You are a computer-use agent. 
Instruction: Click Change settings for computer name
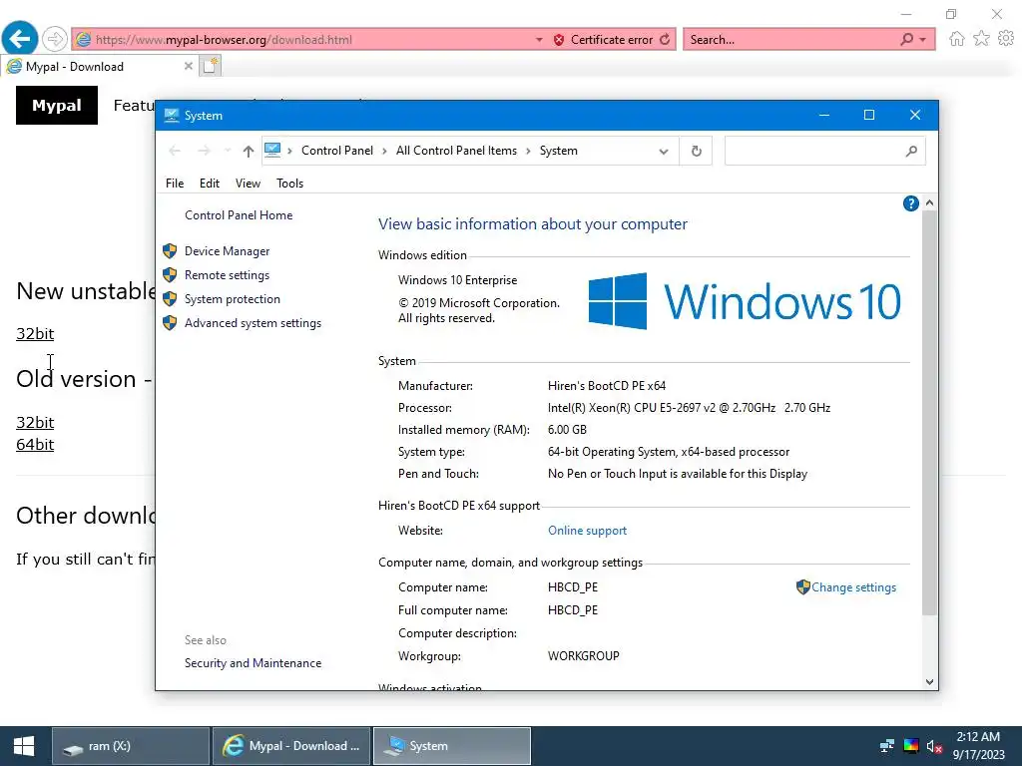[853, 586]
